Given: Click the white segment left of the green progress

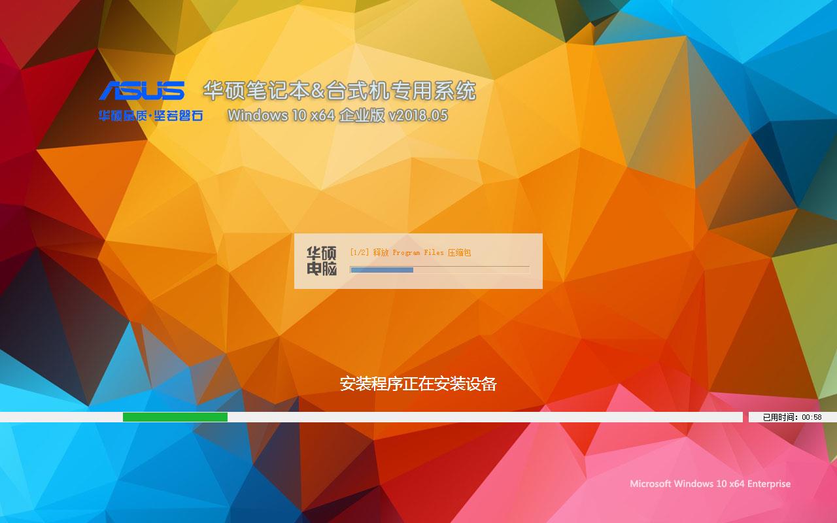Looking at the screenshot, I should click(61, 417).
